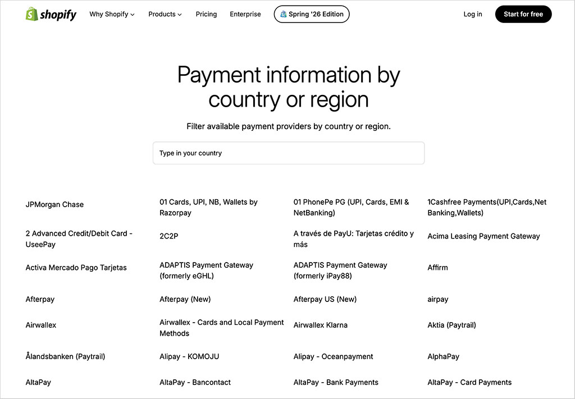Open the 2C2P provider
The image size is (575, 399).
(x=168, y=236)
